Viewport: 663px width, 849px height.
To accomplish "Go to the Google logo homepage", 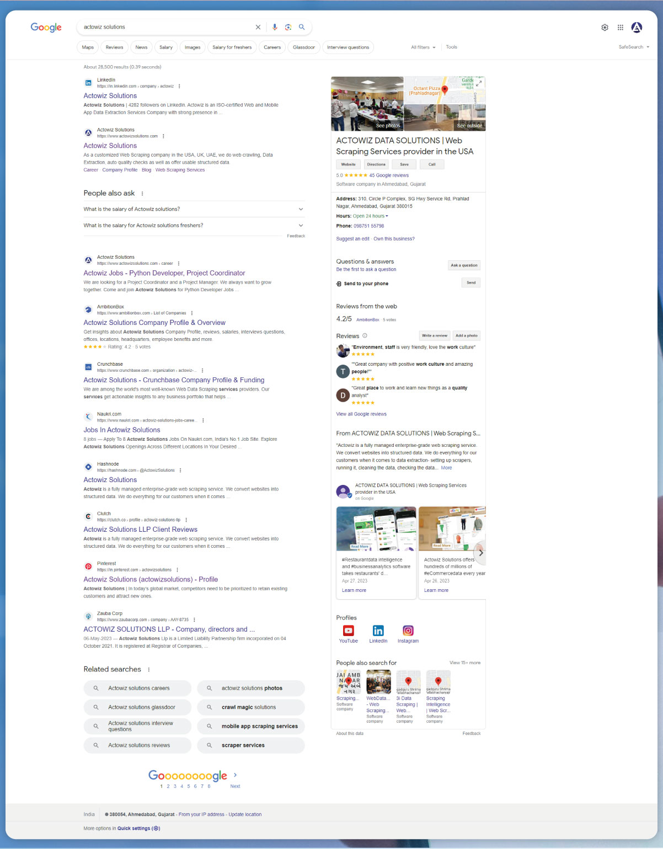I will 46,27.
